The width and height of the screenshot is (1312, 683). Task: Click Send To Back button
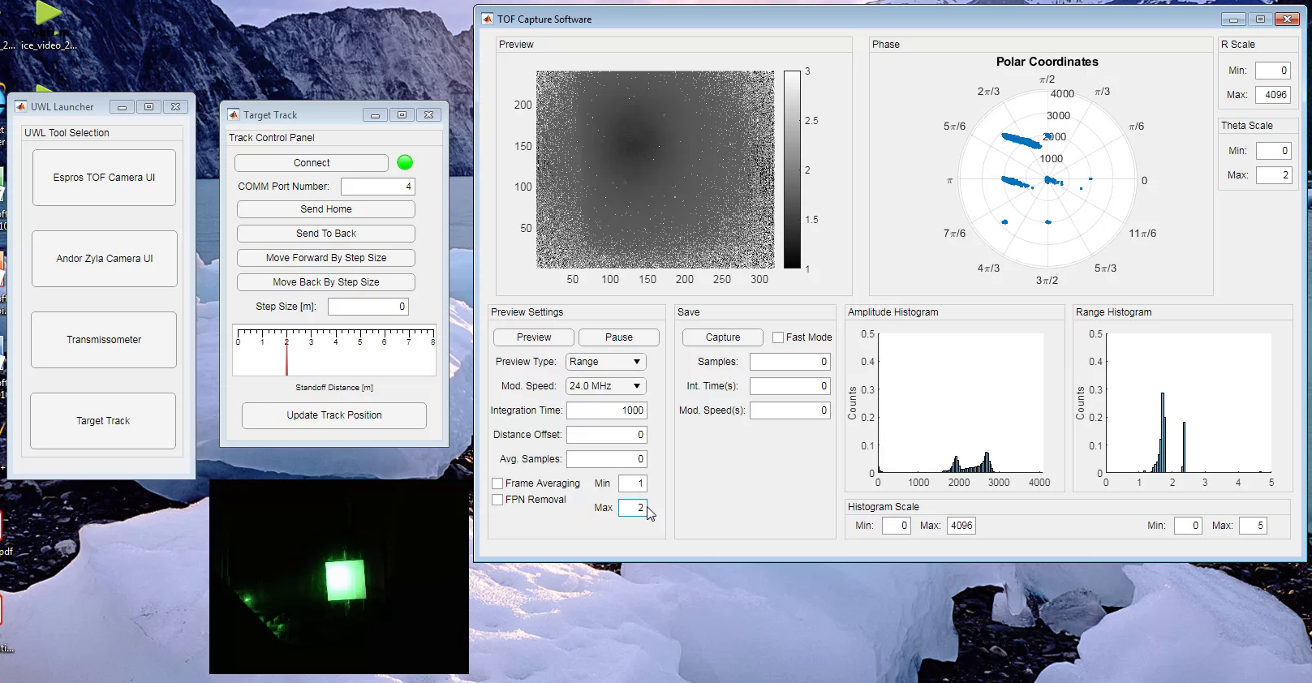[x=326, y=234]
